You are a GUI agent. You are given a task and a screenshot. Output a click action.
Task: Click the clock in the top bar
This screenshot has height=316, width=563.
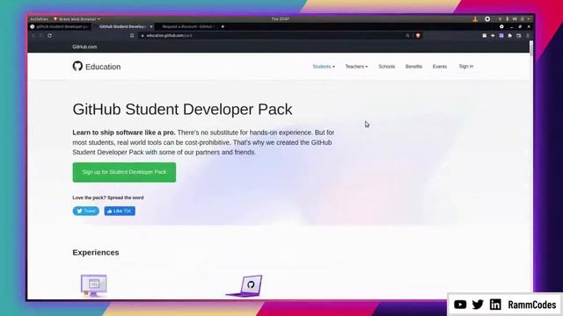pos(280,19)
